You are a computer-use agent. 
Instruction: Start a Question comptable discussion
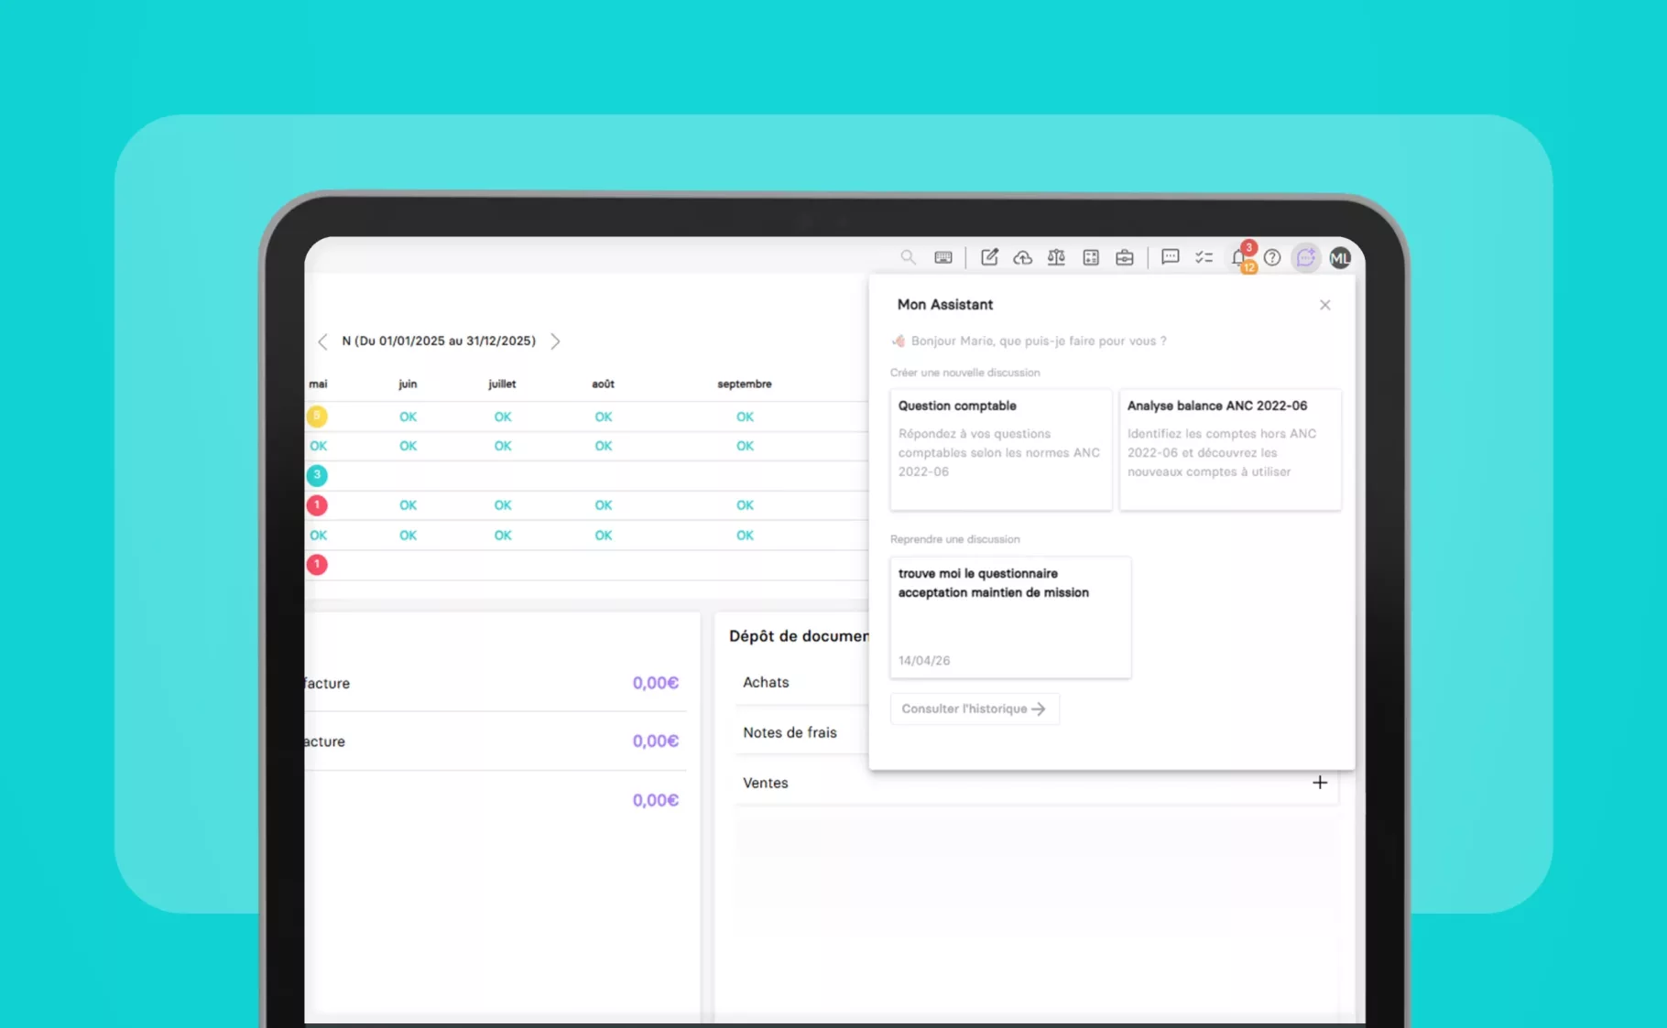[1001, 449]
